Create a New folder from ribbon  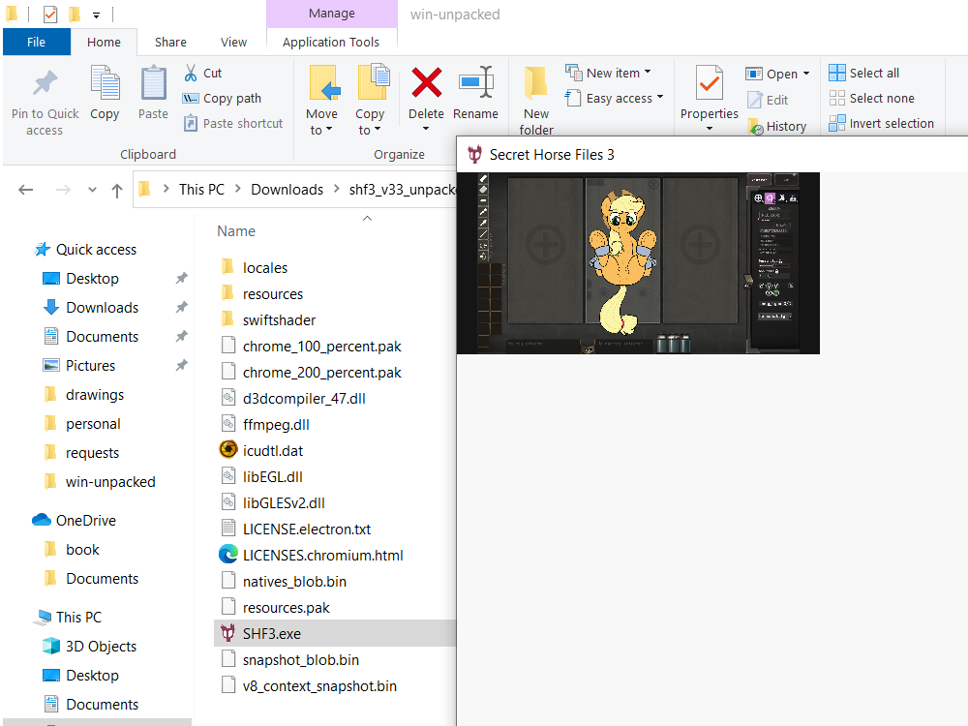[x=536, y=102]
